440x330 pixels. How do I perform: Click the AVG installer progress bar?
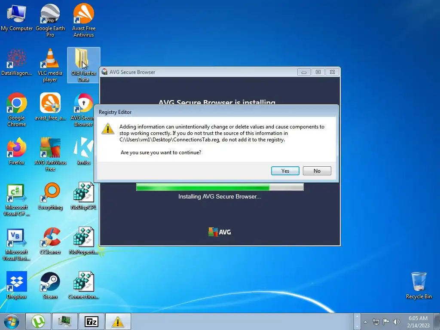tap(220, 187)
